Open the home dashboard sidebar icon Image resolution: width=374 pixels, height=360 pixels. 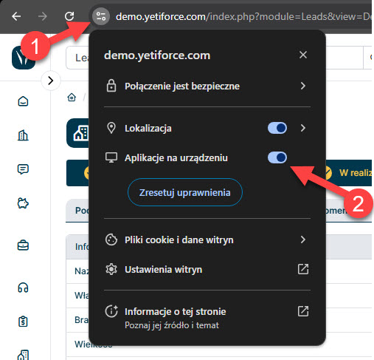coord(23,101)
